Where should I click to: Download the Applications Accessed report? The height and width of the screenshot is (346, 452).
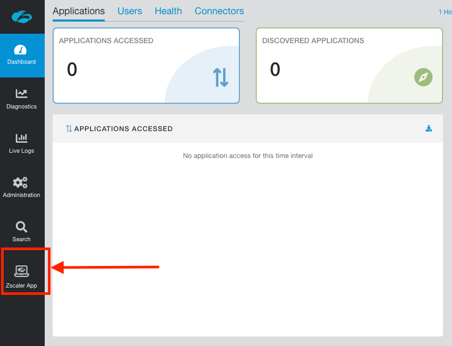[429, 128]
